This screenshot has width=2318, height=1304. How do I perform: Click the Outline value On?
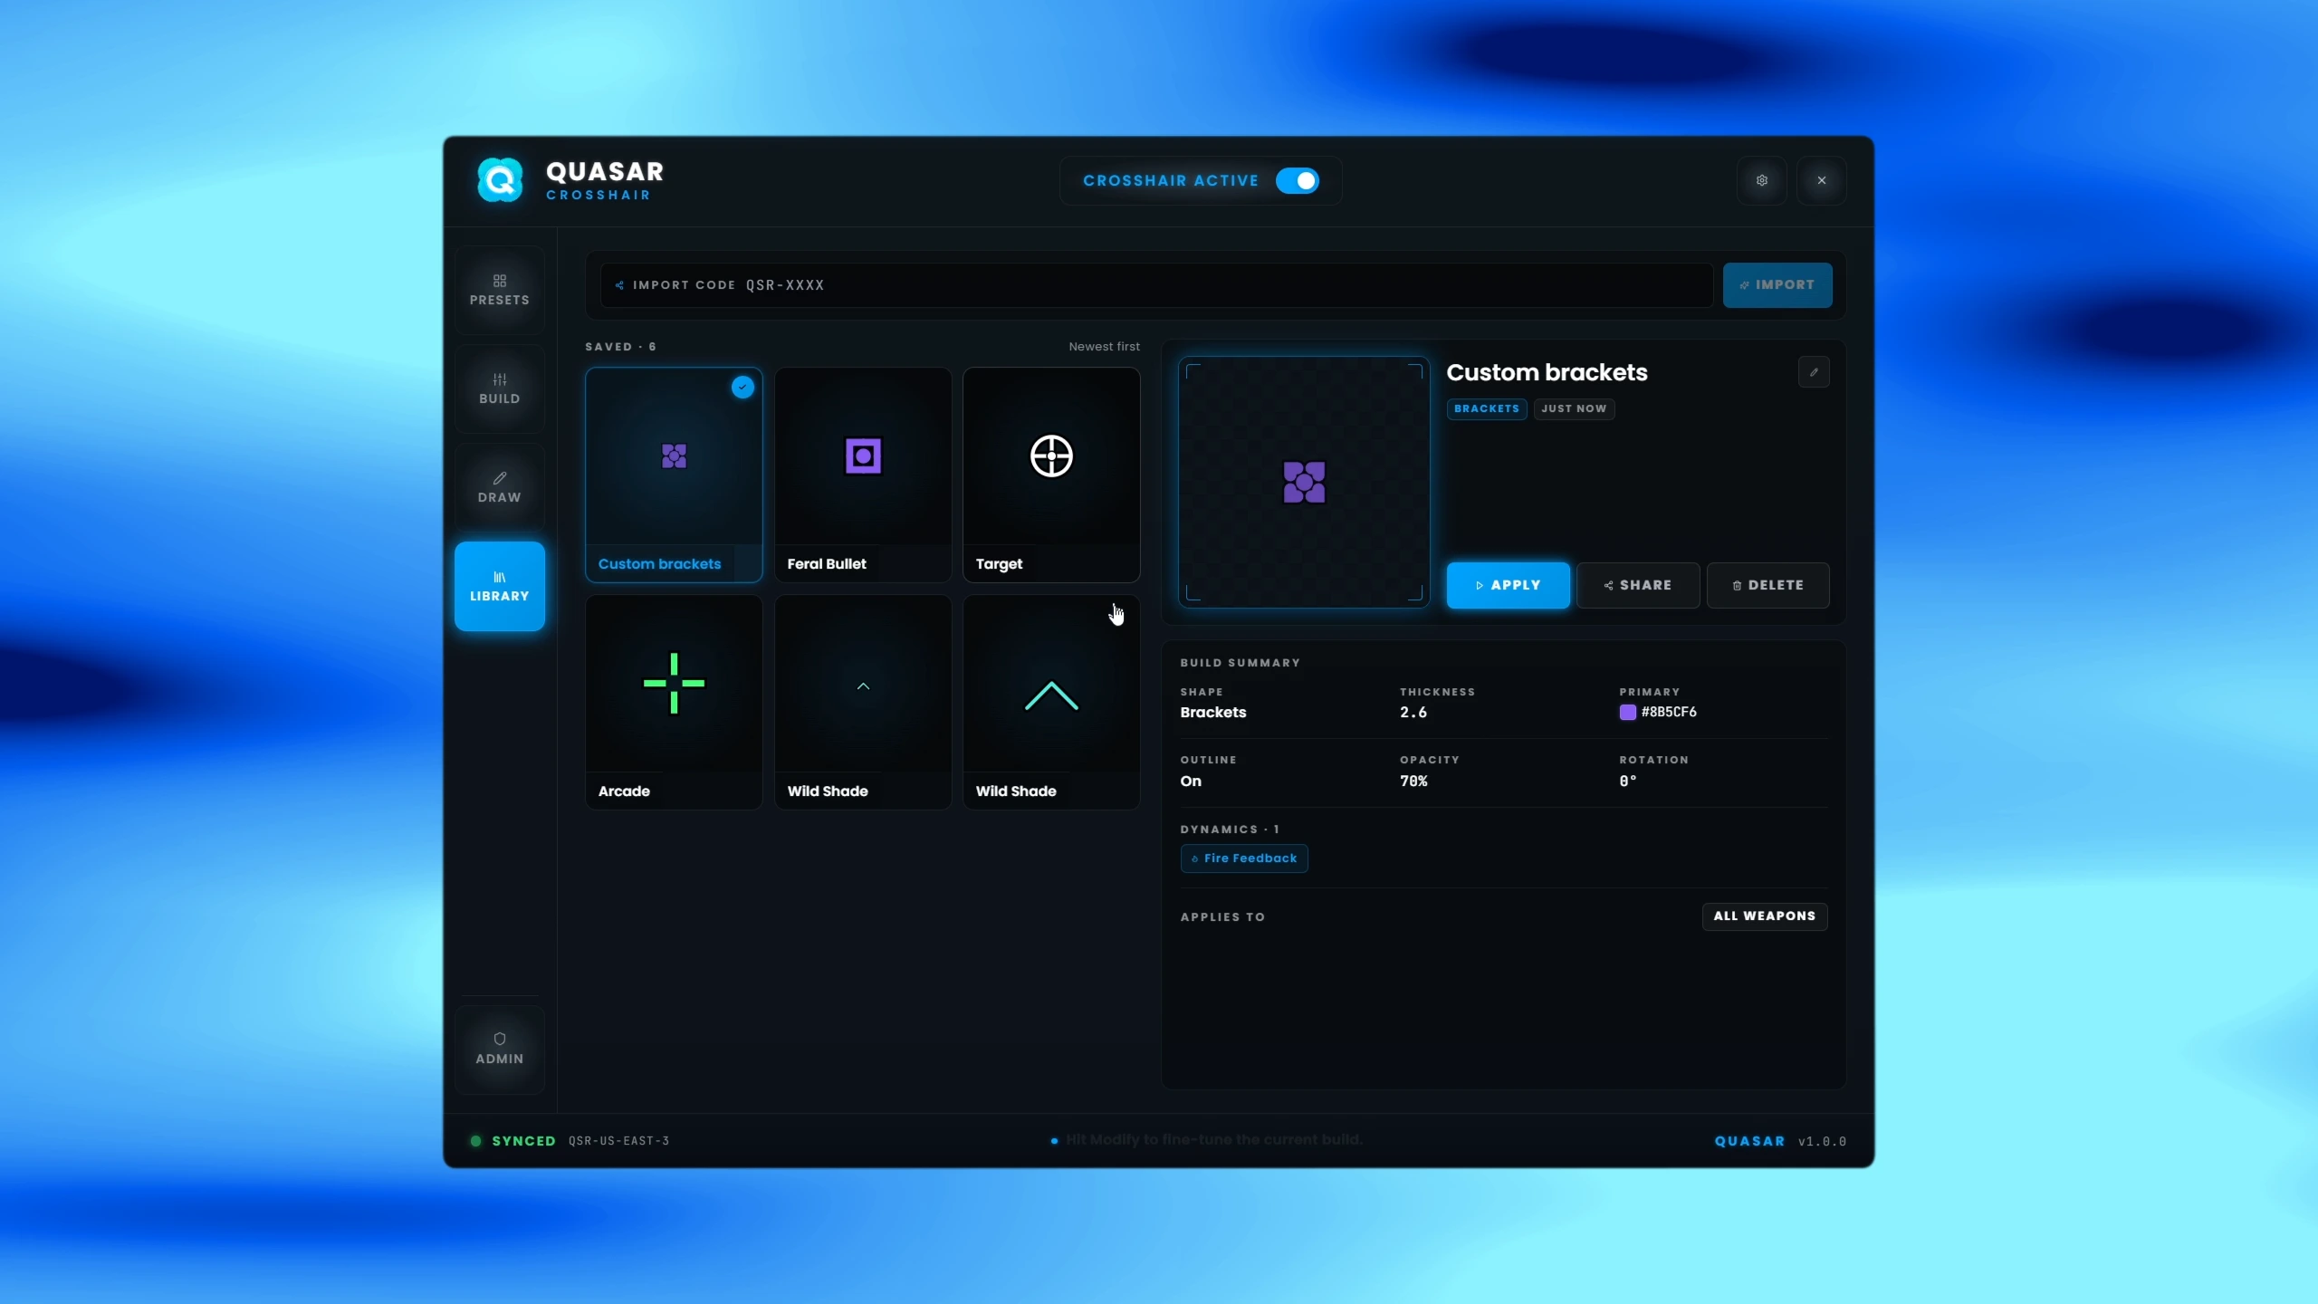coord(1191,781)
